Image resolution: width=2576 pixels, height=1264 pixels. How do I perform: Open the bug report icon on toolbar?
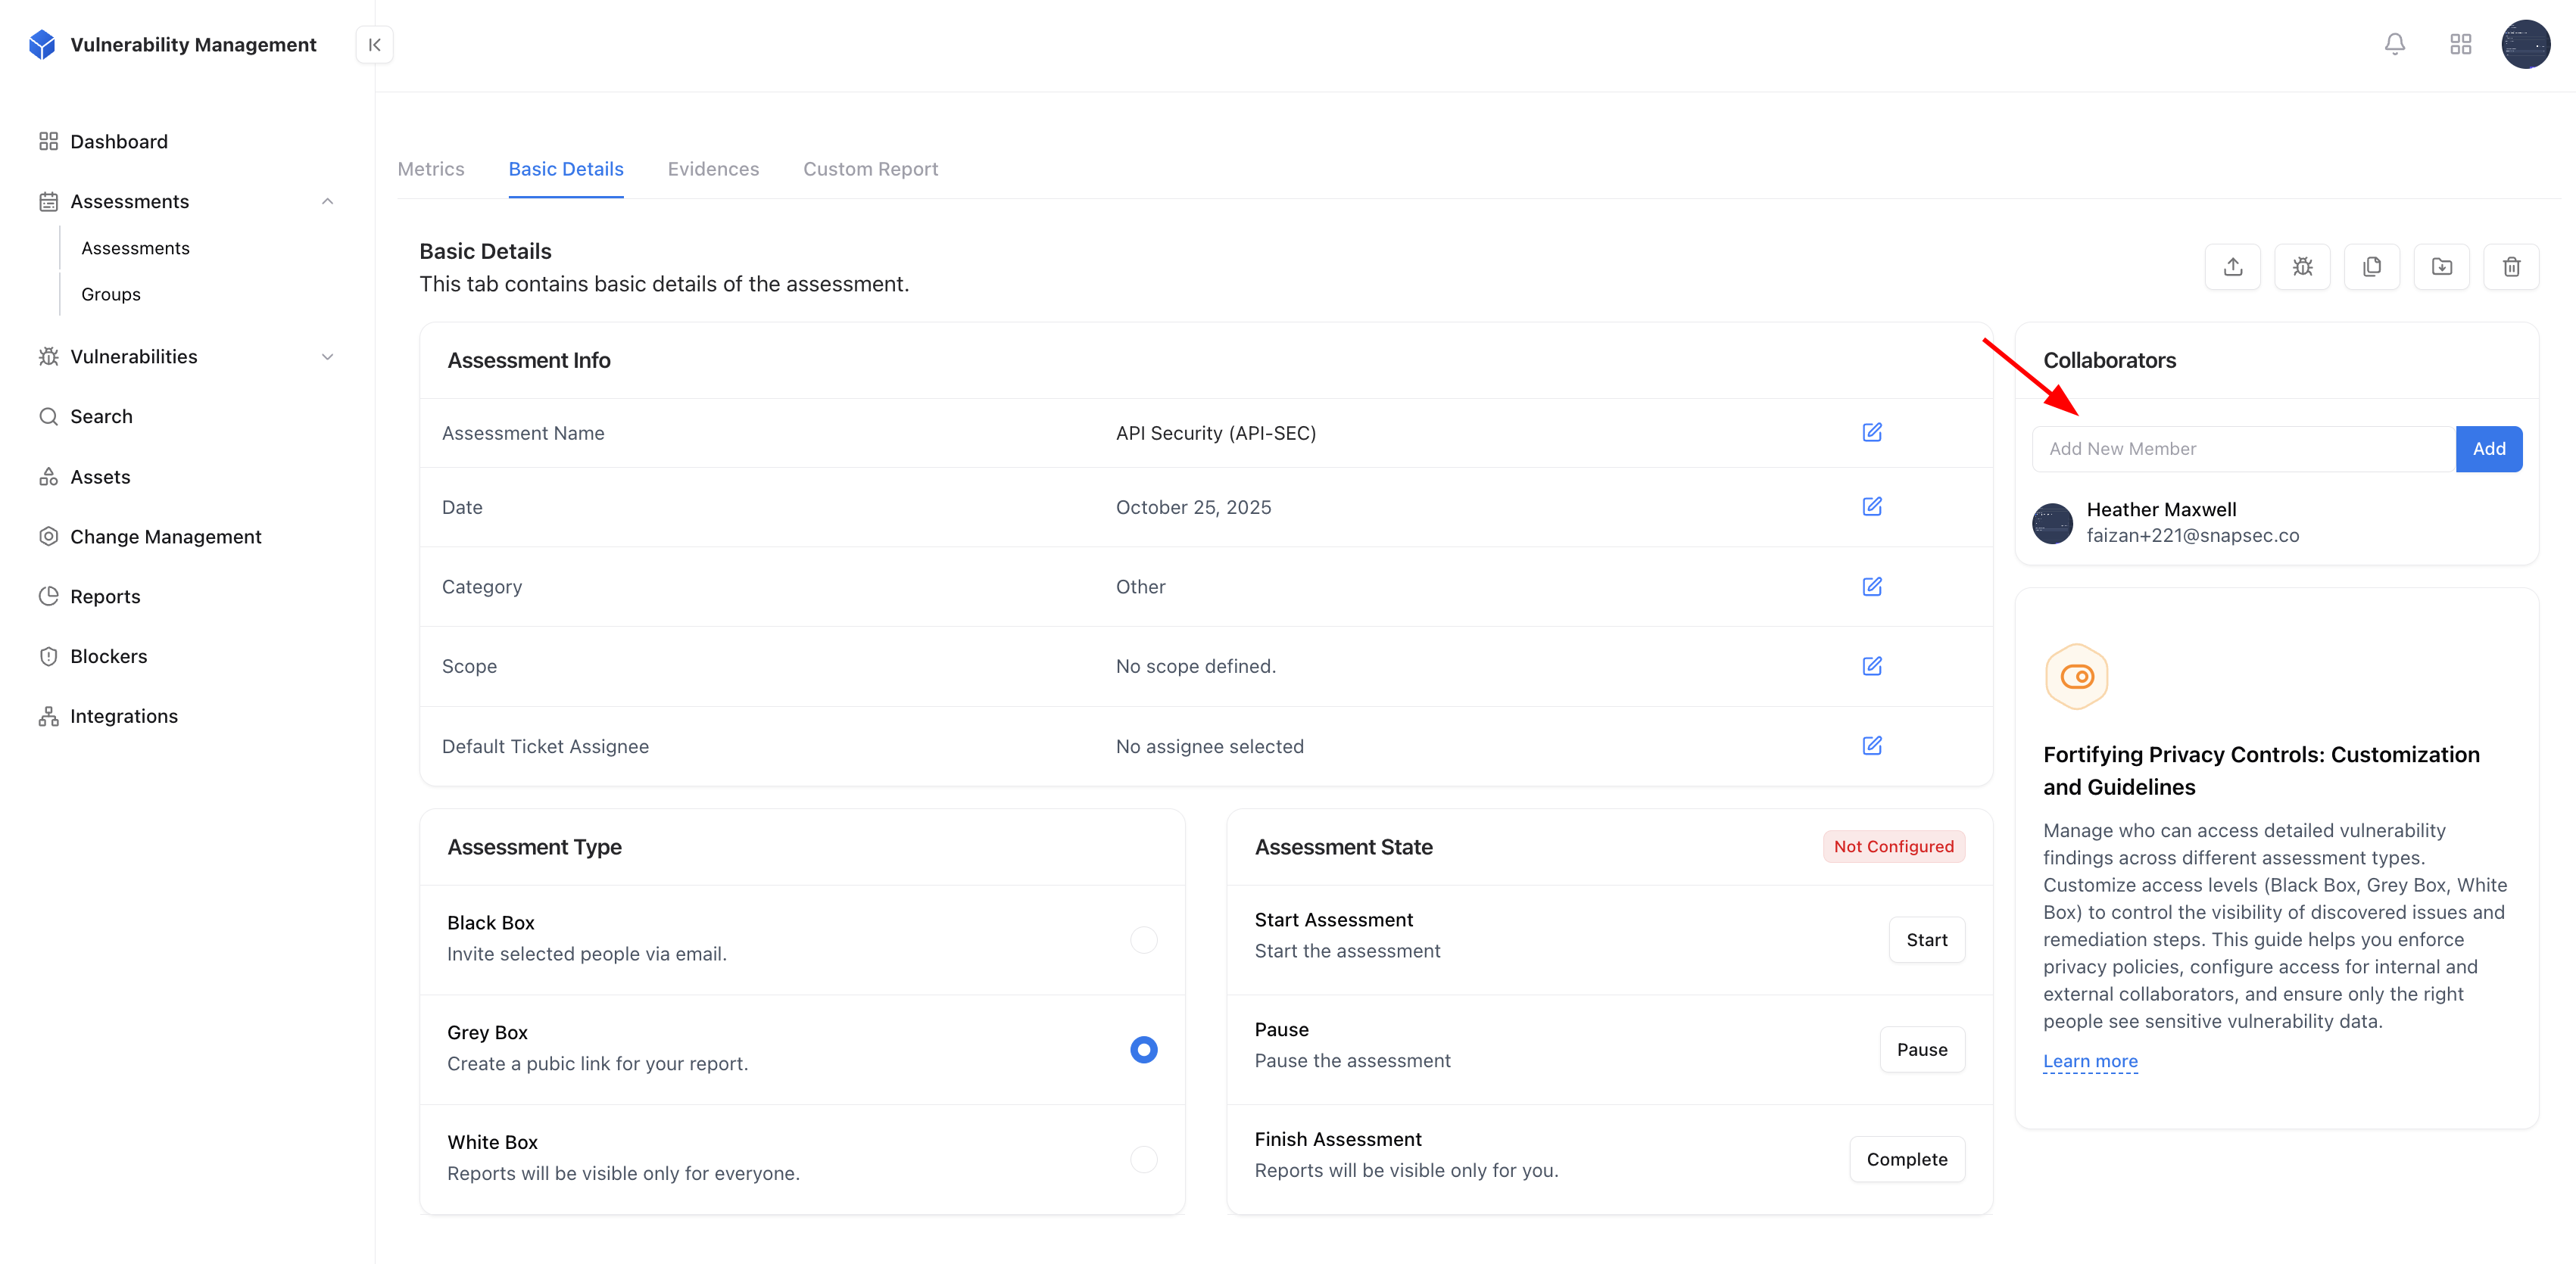tap(2302, 266)
